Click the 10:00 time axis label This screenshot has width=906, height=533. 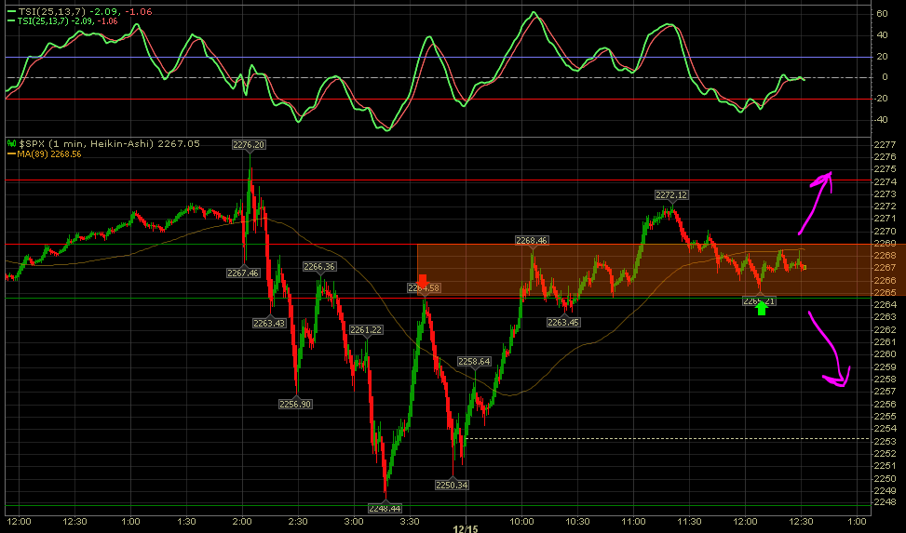[521, 522]
